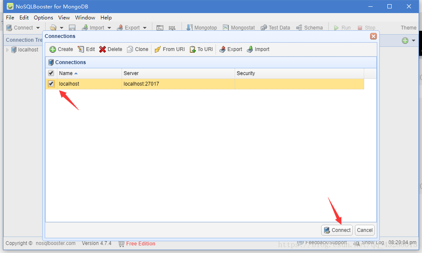Click the save disk icon
Image resolution: width=422 pixels, height=253 pixels.
(72, 28)
